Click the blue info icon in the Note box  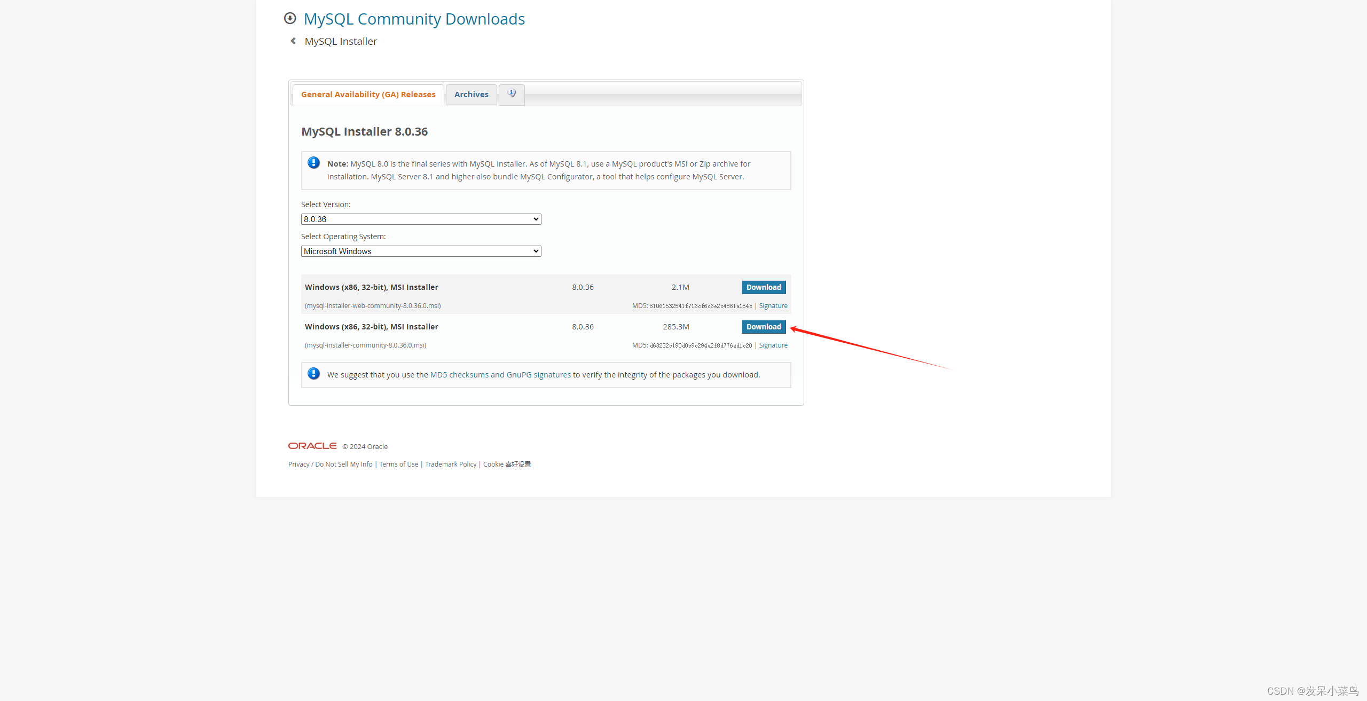pos(314,163)
